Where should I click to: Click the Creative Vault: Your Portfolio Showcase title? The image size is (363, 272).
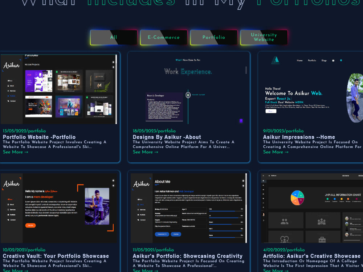56,256
